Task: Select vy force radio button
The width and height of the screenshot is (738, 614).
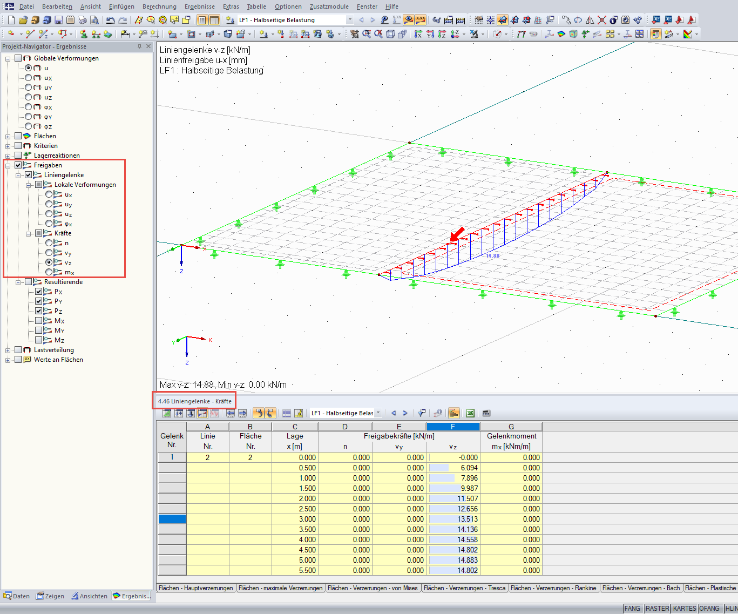Action: (49, 253)
